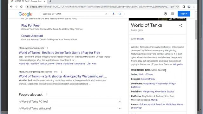The image size is (203, 114).
Task: Open the Xbox Game Studios publisher link
Action: click(x=165, y=92)
